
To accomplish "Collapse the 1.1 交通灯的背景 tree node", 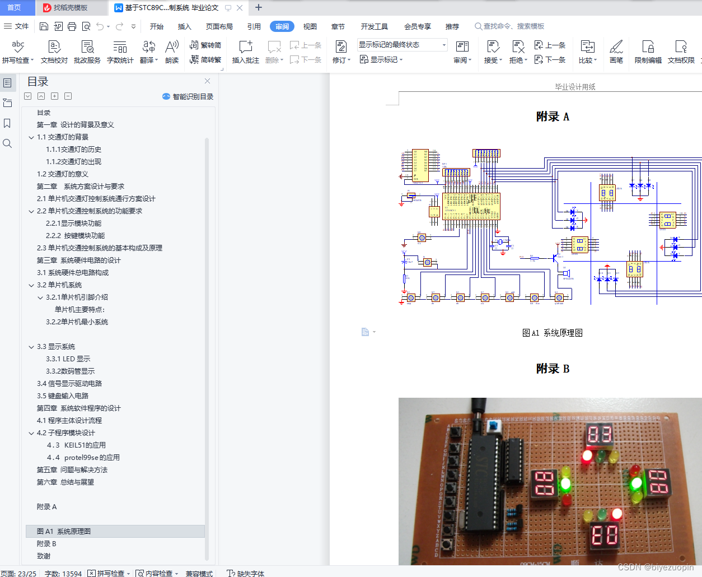I will coord(31,137).
